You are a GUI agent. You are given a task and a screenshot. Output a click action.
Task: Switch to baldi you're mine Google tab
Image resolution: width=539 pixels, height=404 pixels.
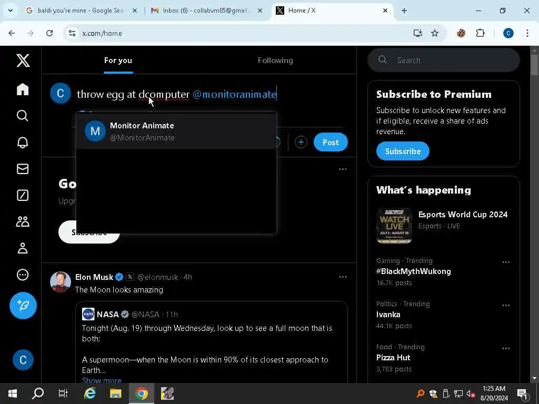pos(81,11)
